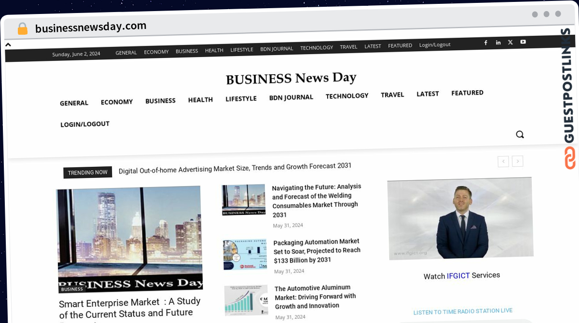Viewport: 579px width, 323px height.
Task: Click the businessnewsday.com address text
Action: point(91,27)
